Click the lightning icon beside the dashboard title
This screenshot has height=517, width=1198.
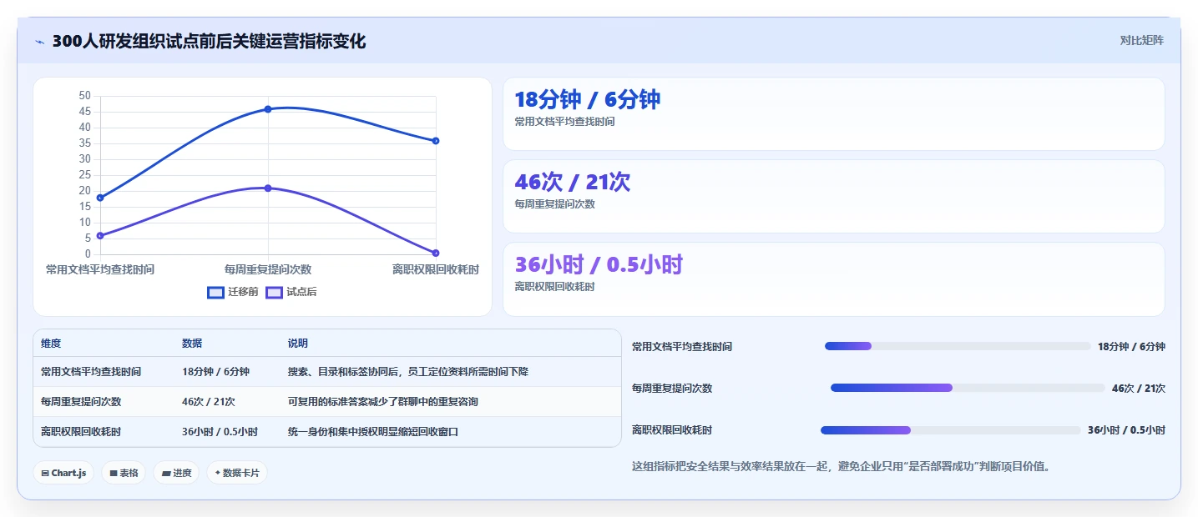(x=40, y=42)
